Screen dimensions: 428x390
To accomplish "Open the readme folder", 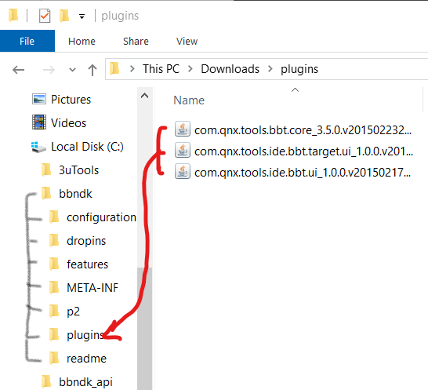I will click(86, 359).
